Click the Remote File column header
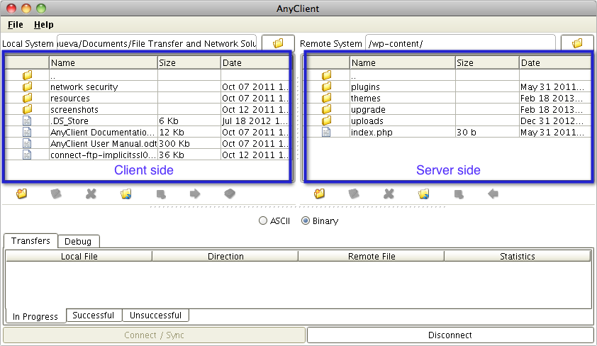597x346 pixels. 372,256
